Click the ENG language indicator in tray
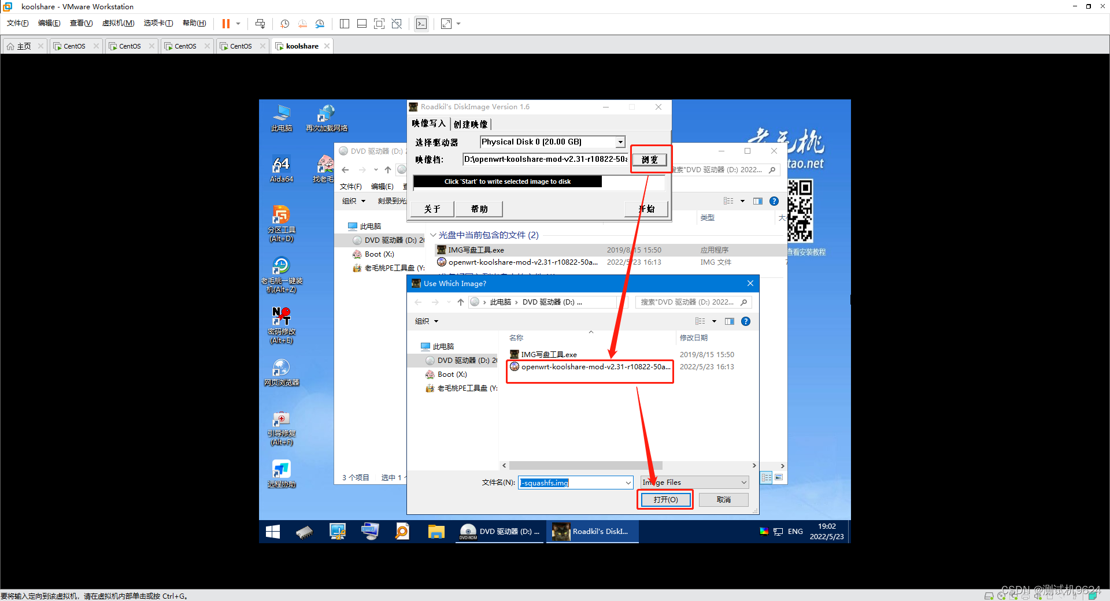 point(795,532)
